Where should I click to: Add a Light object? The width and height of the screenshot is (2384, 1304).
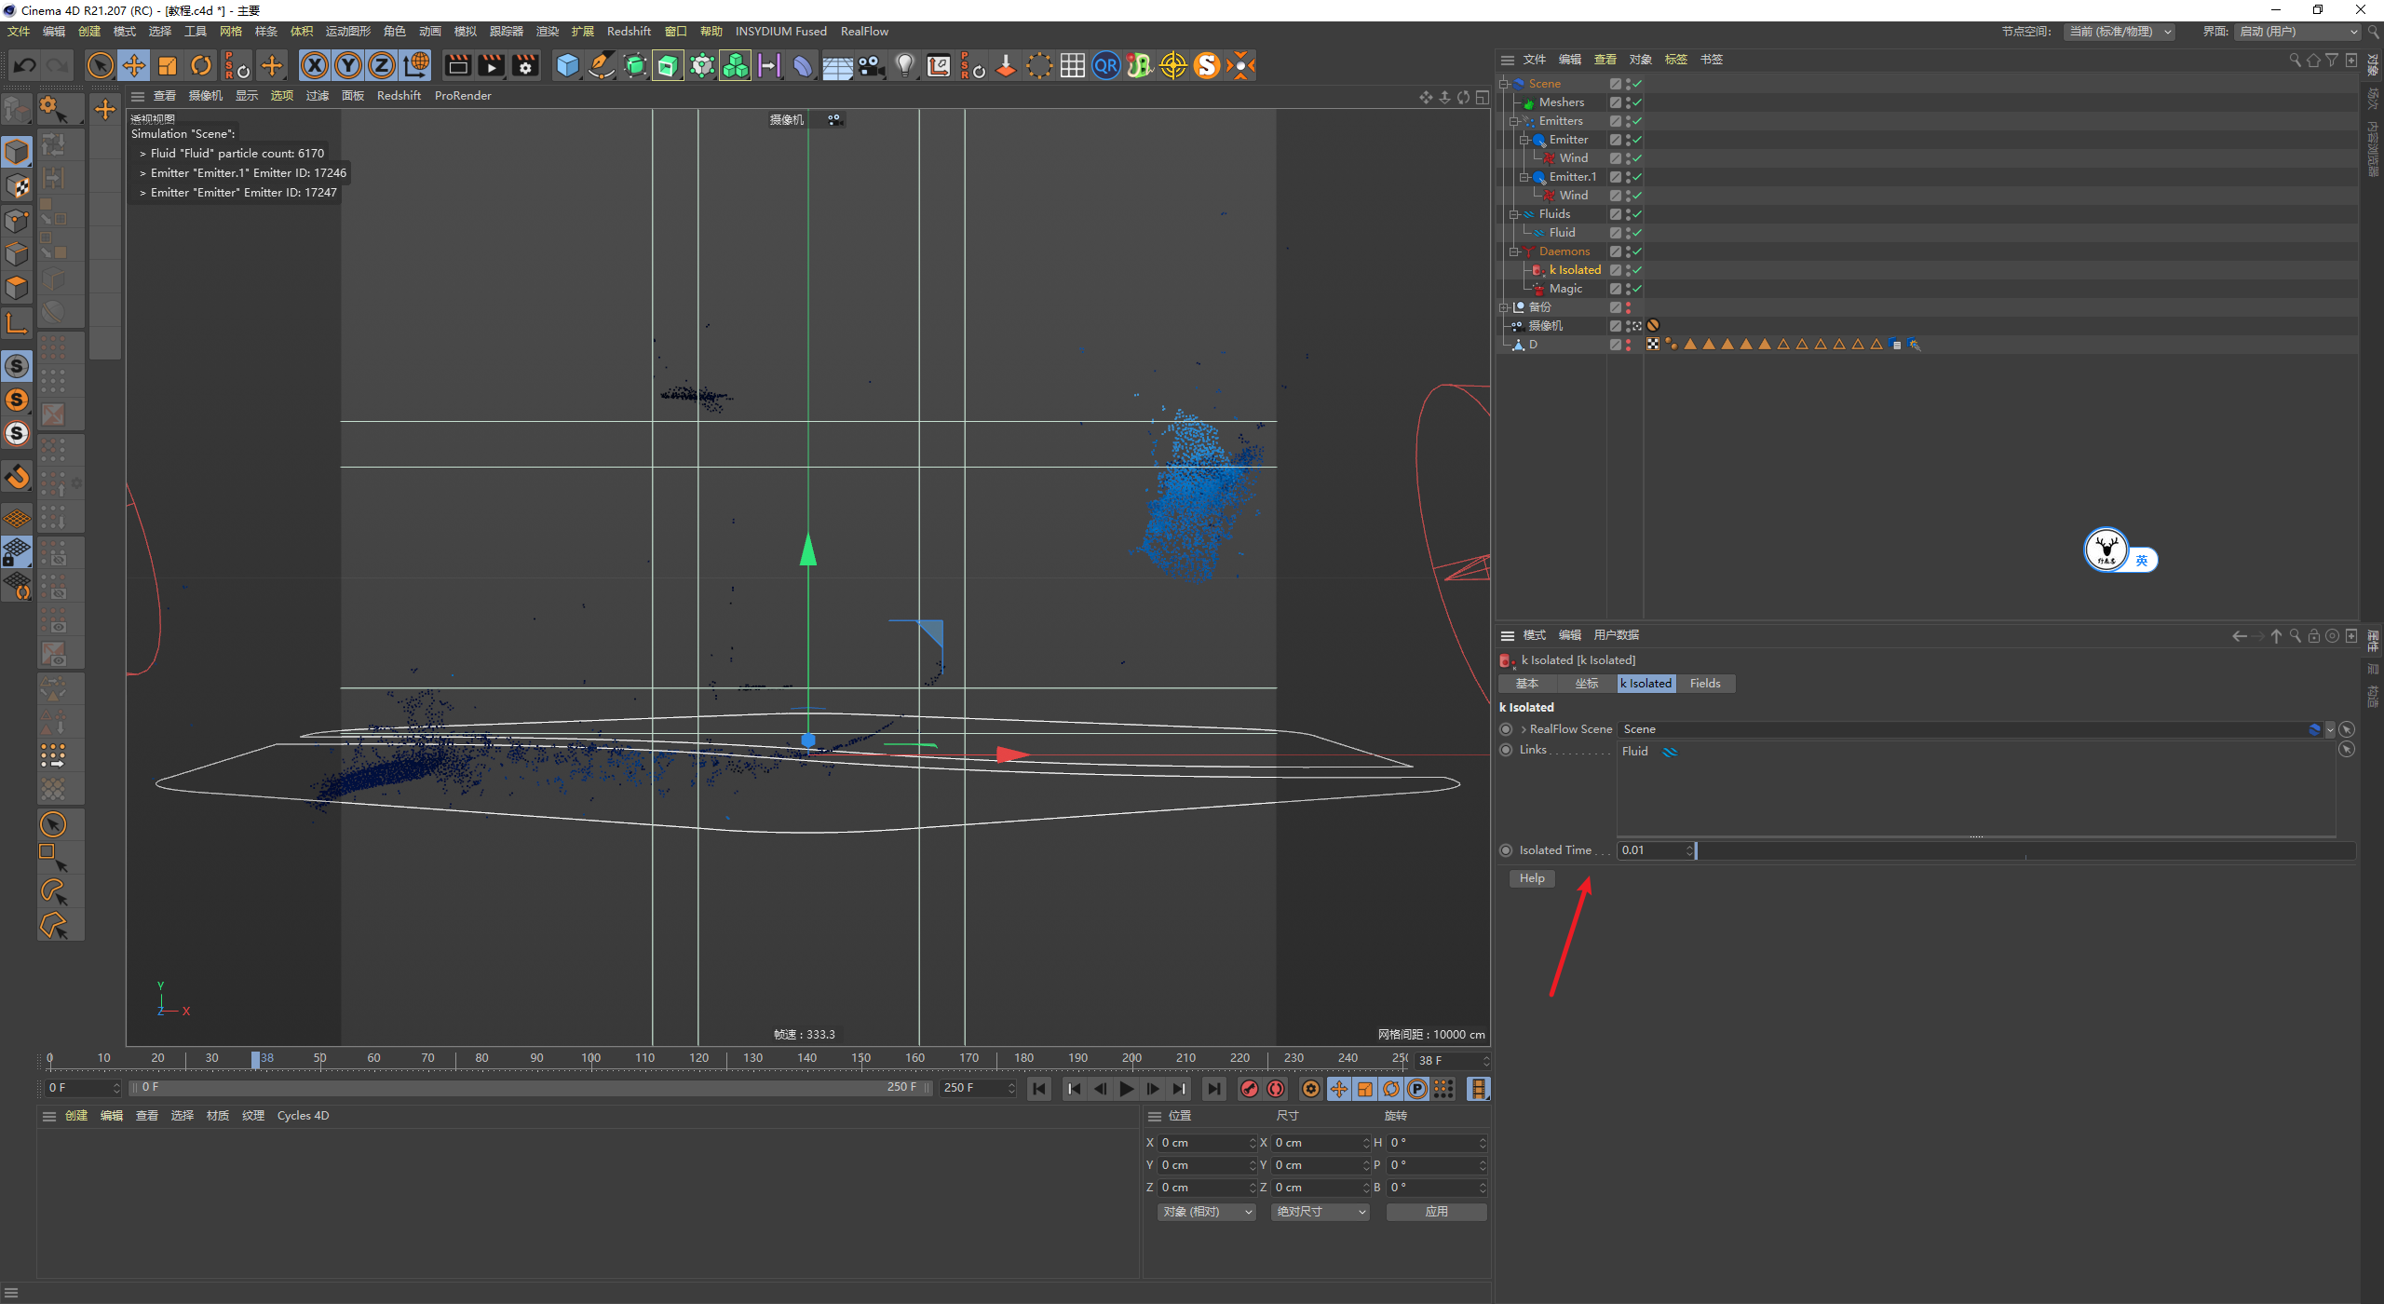point(904,65)
